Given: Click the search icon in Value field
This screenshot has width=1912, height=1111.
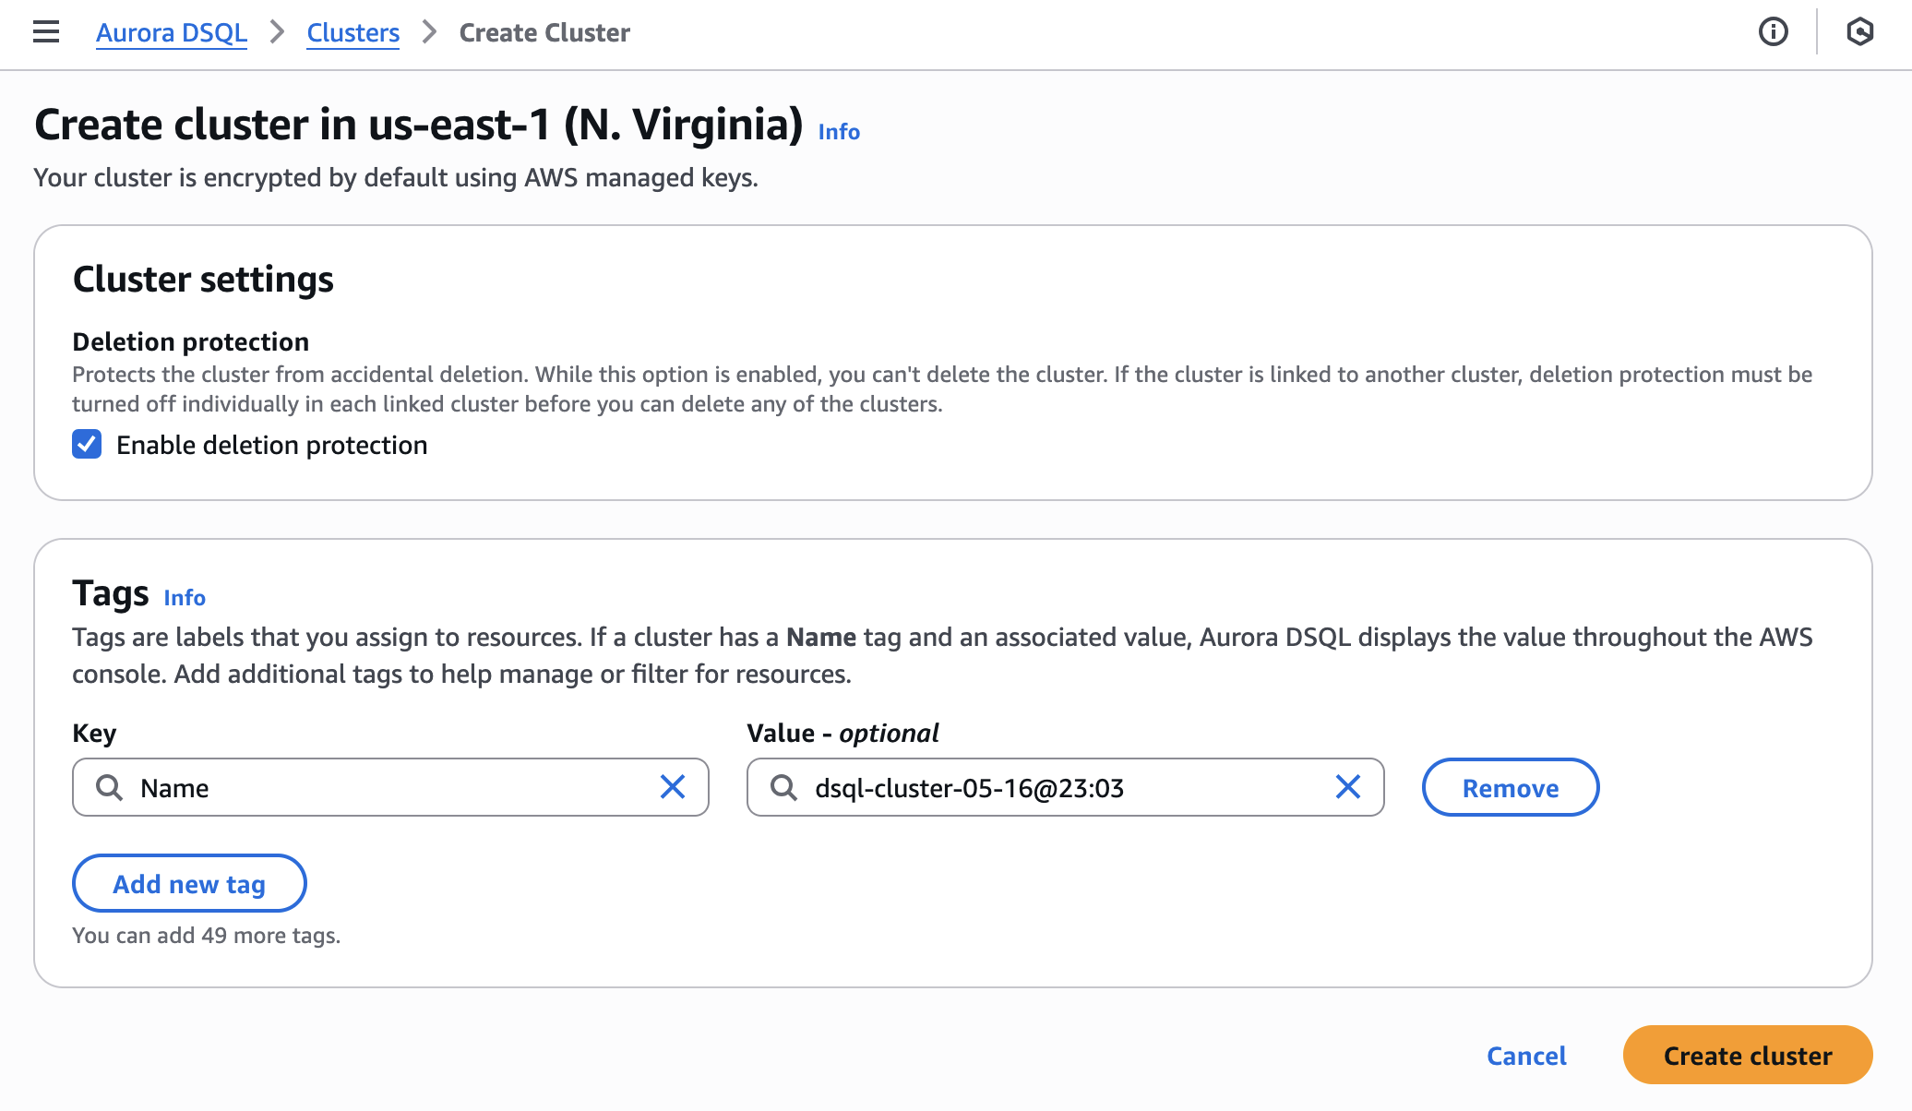Looking at the screenshot, I should tap(784, 787).
